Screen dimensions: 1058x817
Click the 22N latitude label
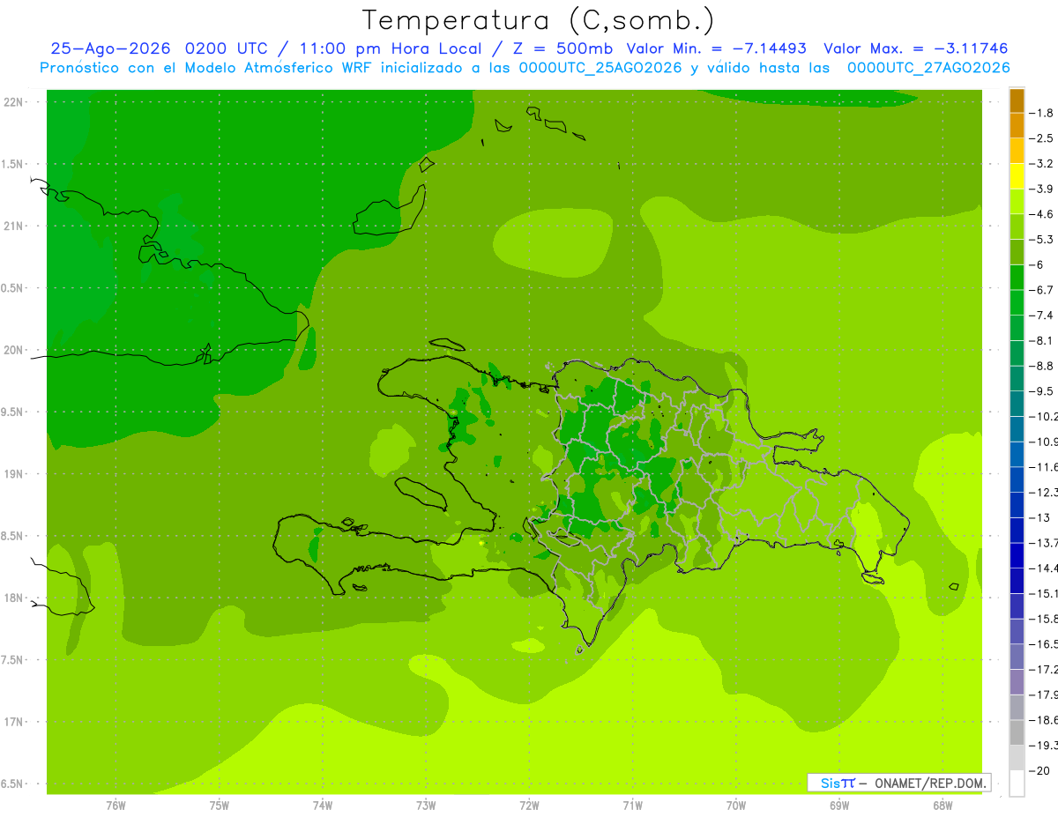[12, 102]
